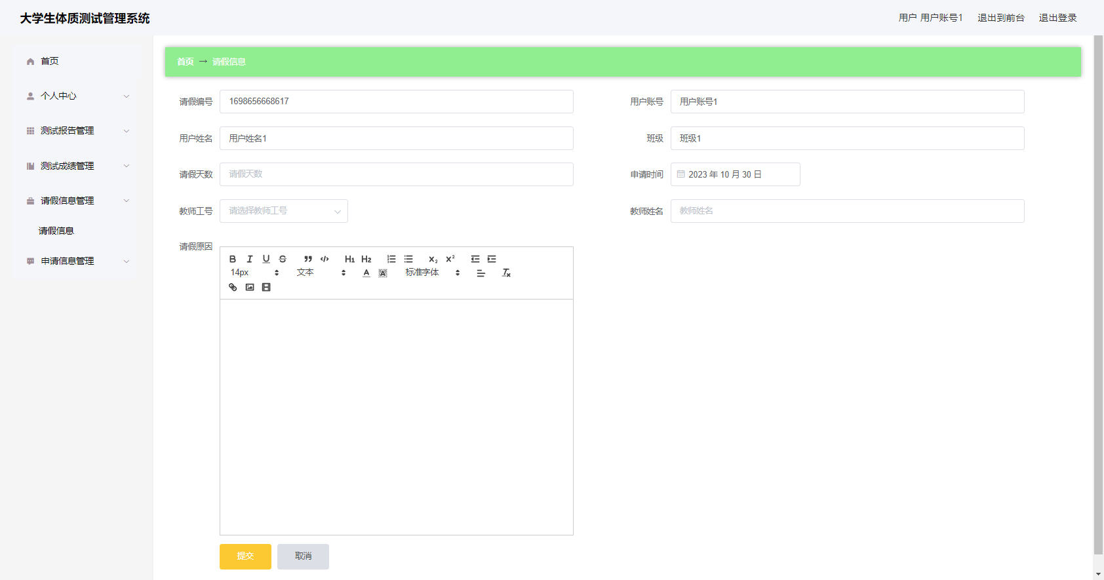Click 退出登录 in the header
This screenshot has height=580, width=1104.
(x=1057, y=18)
